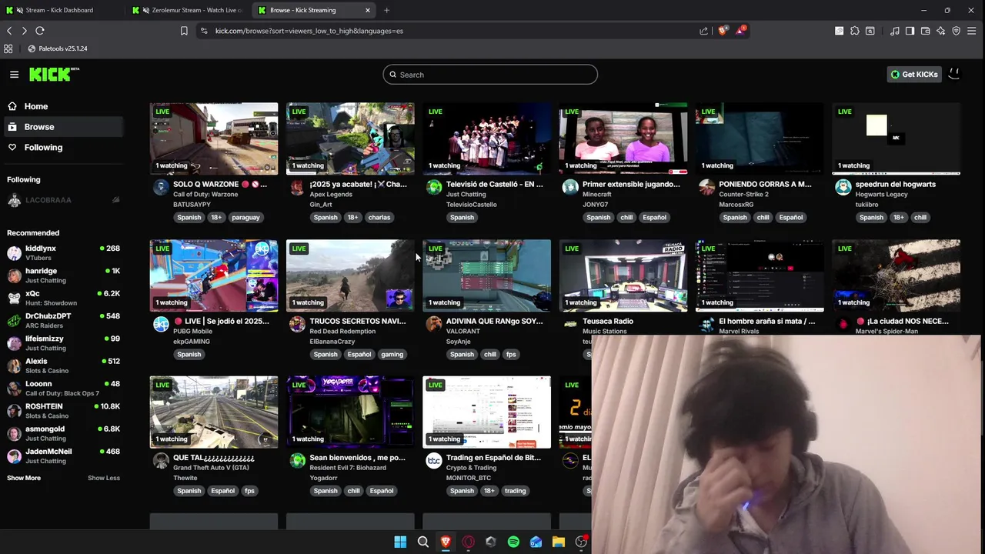
Task: Open the QUE TAL GTA stream thumbnail
Action: (214, 412)
